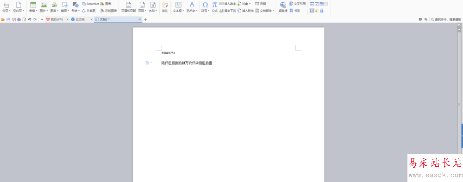Viewport: 463px width, 182px height.
Task: Toggle the protect form lock icon
Action: click(x=322, y=11)
